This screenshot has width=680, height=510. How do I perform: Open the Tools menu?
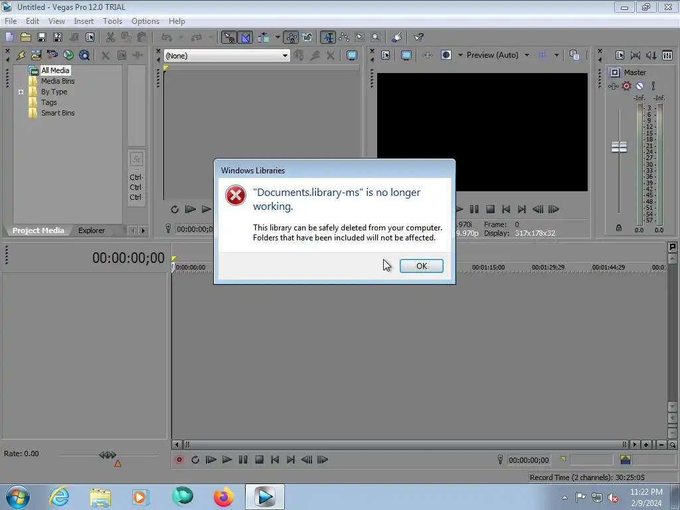coord(112,21)
